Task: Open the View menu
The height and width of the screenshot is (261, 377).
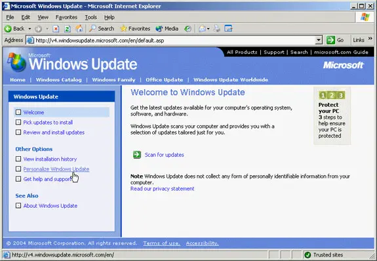Action: (43, 17)
